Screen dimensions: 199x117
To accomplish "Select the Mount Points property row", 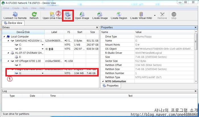I will (147, 45).
